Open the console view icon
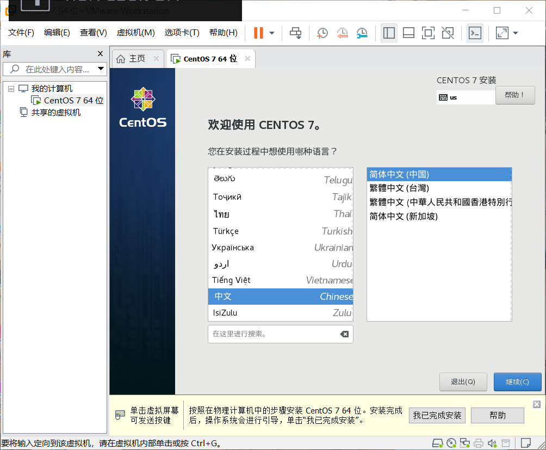Image resolution: width=546 pixels, height=450 pixels. [x=475, y=33]
